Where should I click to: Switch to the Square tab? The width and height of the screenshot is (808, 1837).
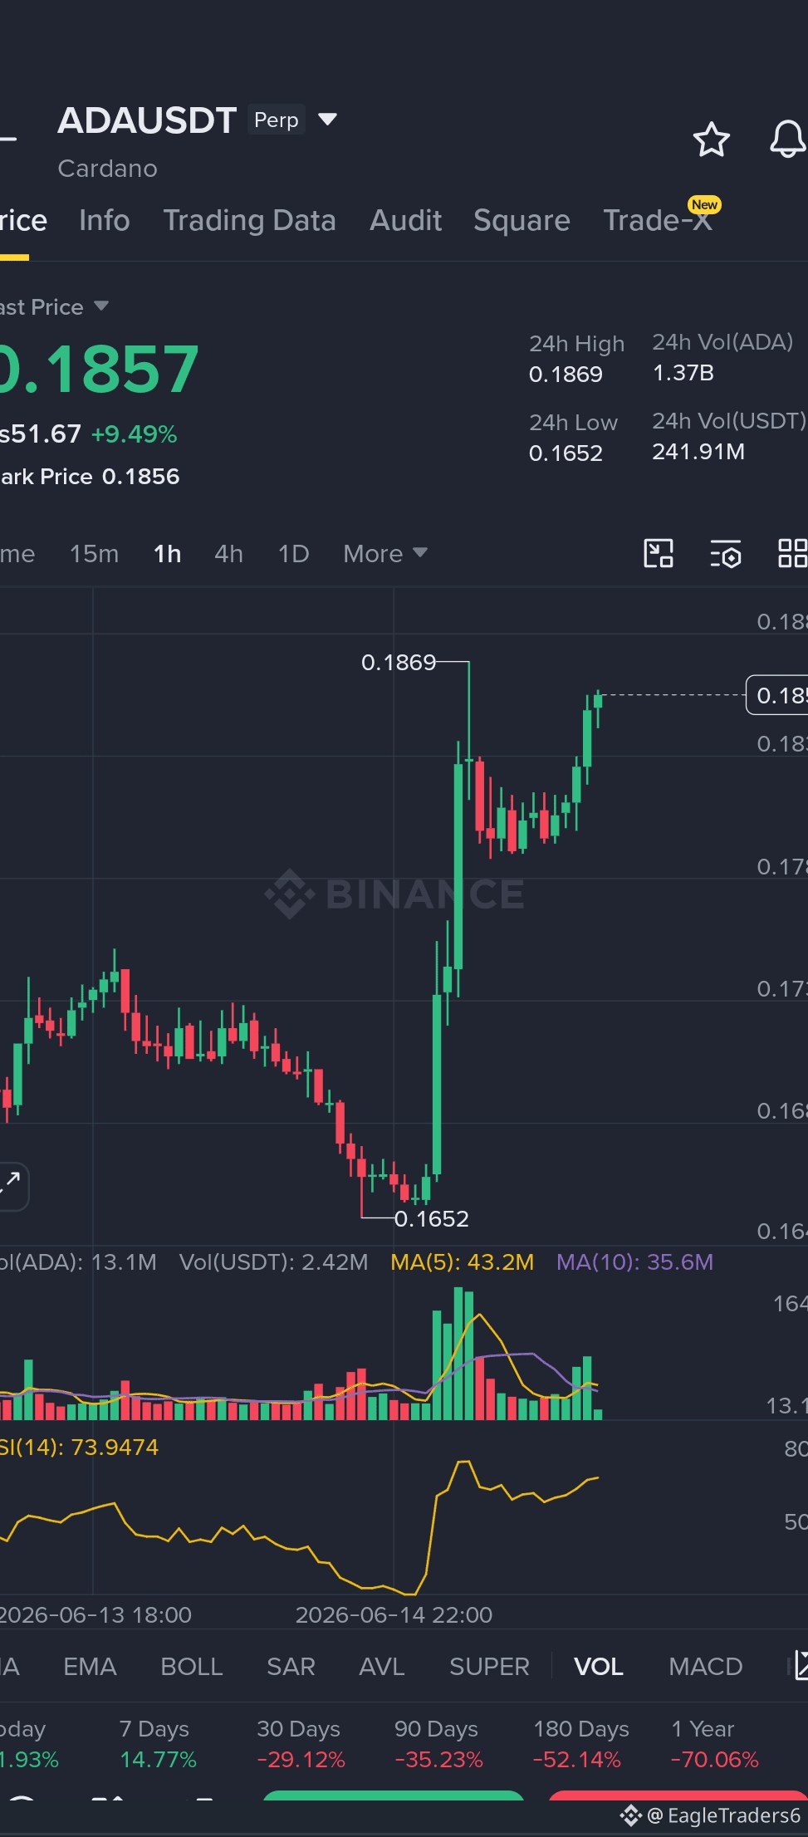click(522, 220)
